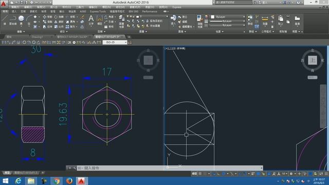Select the Rotate modify tool
This screenshot has width=329, height=185.
59,17
